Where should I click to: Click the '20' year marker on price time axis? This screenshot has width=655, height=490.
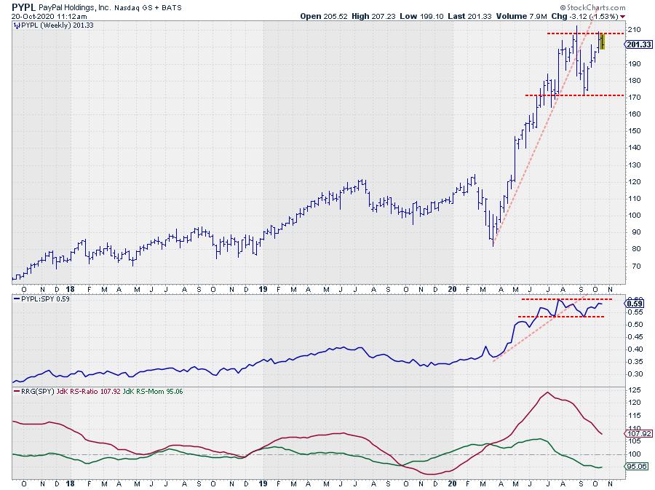(452, 289)
